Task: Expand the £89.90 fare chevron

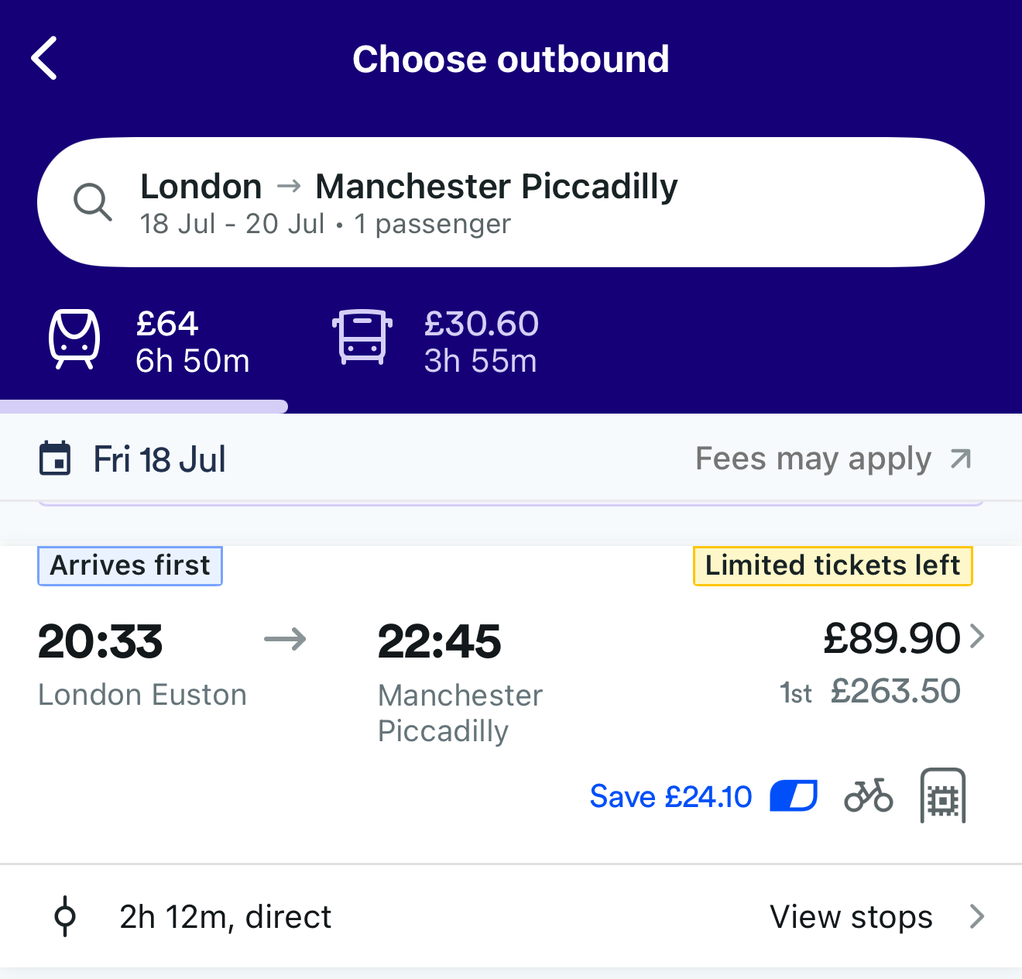Action: [977, 637]
